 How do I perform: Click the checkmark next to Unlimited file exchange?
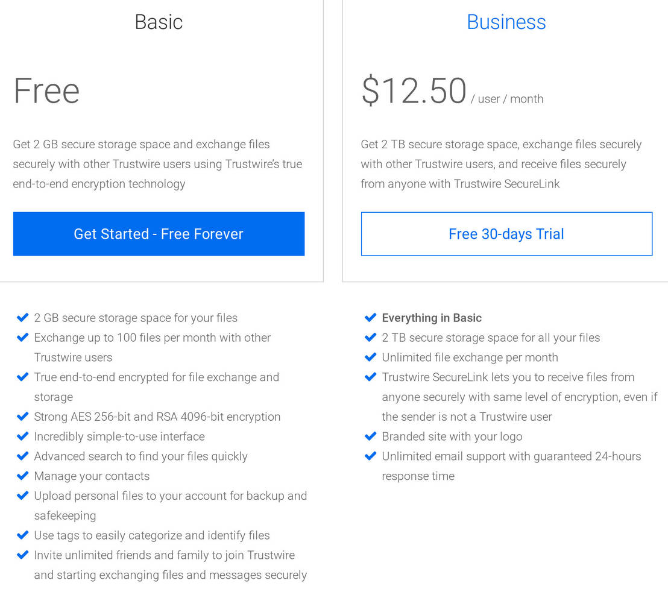click(370, 357)
